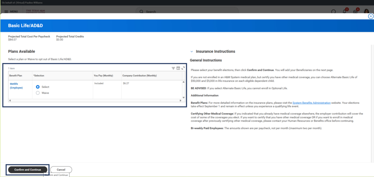Click the table scroll-right arrow
Viewport: 374px width, 177px height.
[x=180, y=101]
